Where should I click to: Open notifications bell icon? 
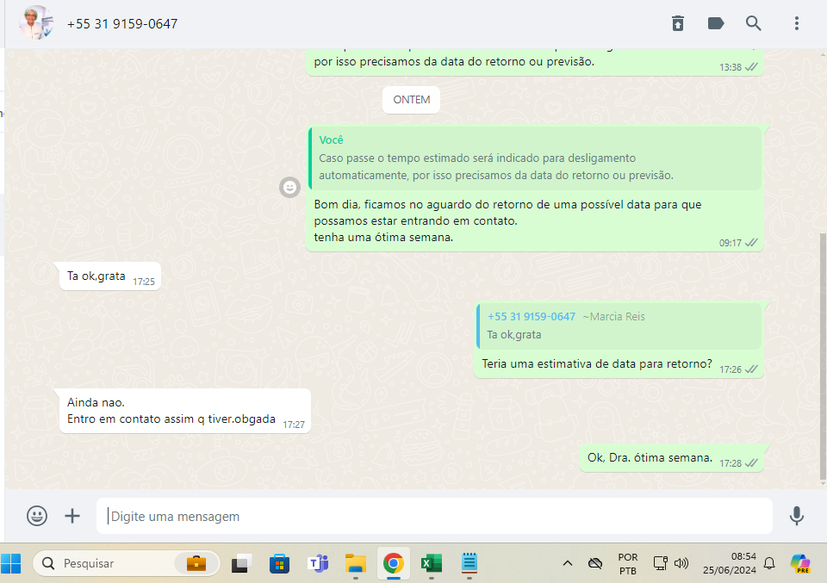pyautogui.click(x=769, y=563)
